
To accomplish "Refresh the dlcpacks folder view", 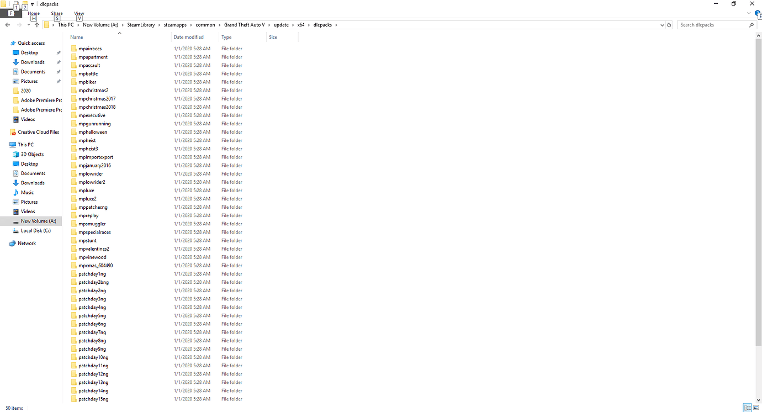I will [668, 24].
